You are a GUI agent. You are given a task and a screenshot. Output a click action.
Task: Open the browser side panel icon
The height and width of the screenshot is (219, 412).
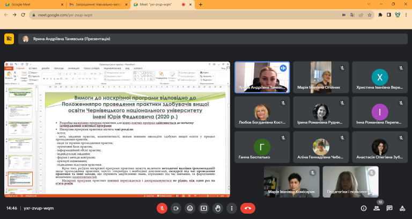[389, 15]
